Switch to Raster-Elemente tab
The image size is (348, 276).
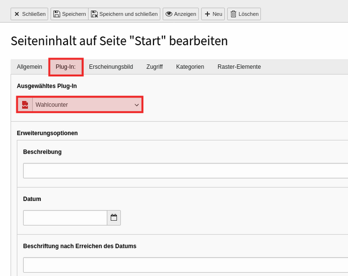[239, 67]
